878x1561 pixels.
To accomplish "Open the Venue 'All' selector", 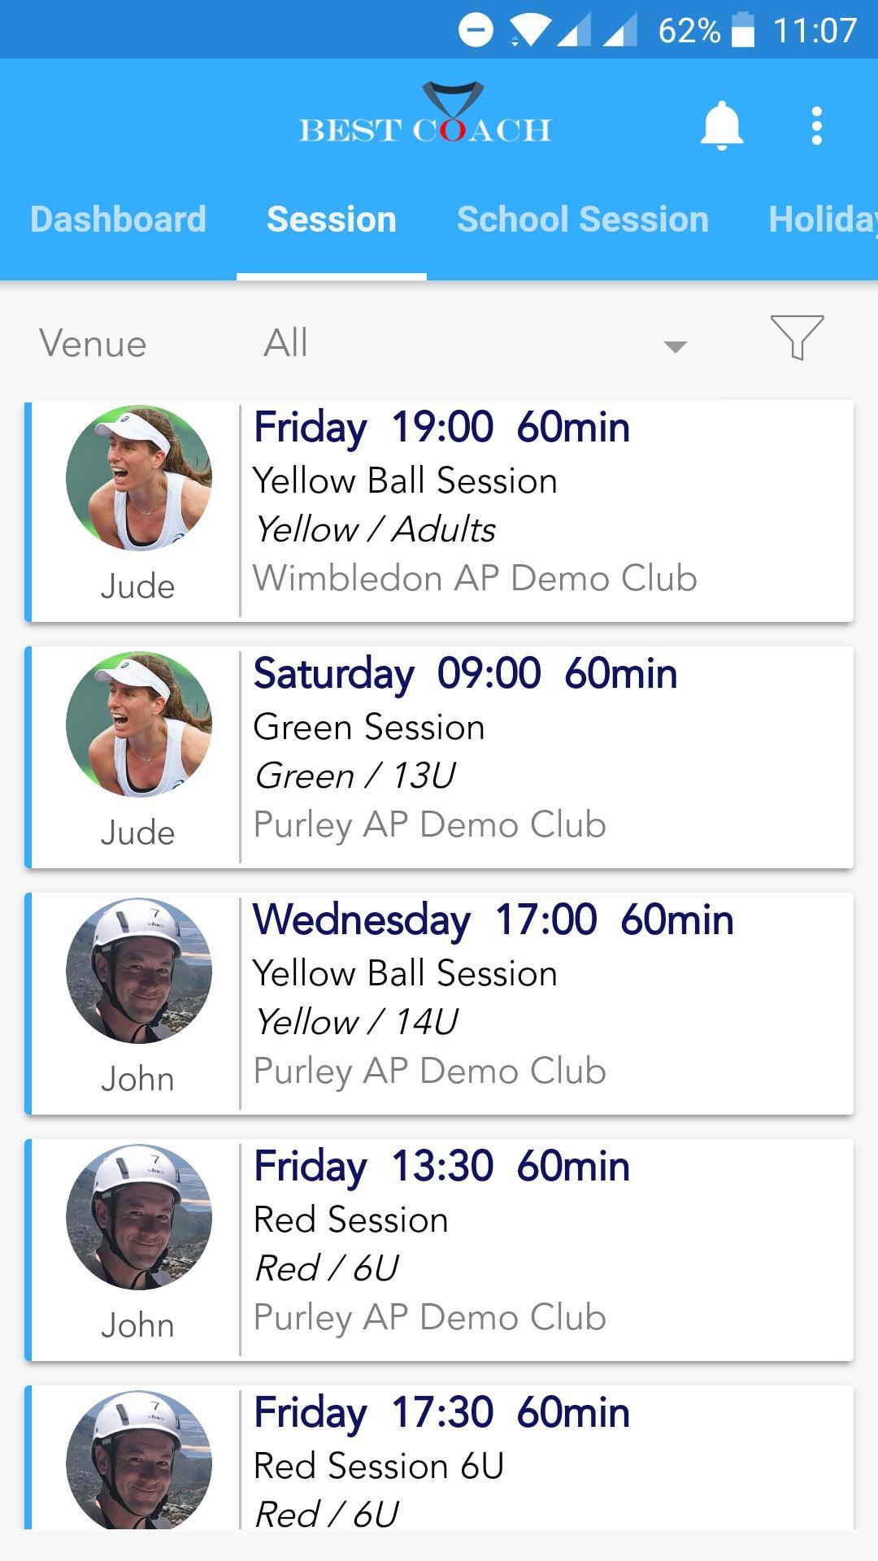I will click(476, 343).
